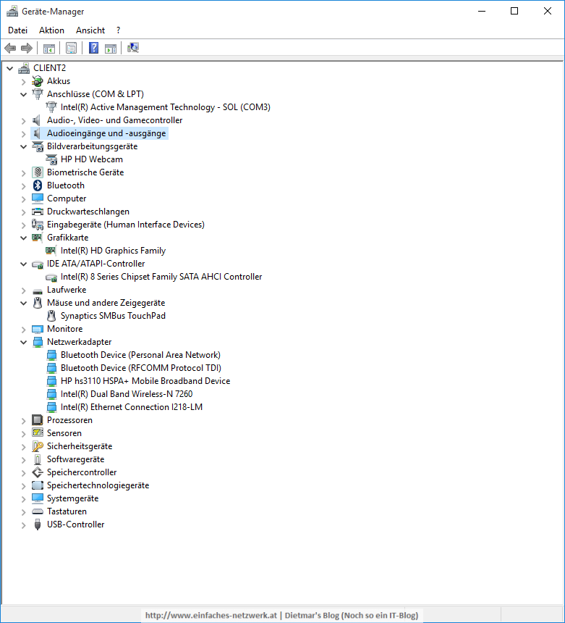The width and height of the screenshot is (565, 623).
Task: Open the blue question mark Help icon
Action: point(93,48)
